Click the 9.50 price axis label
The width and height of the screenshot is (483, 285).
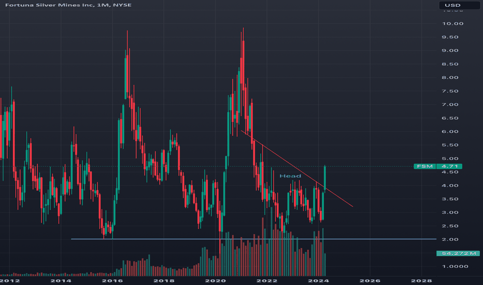click(x=450, y=37)
